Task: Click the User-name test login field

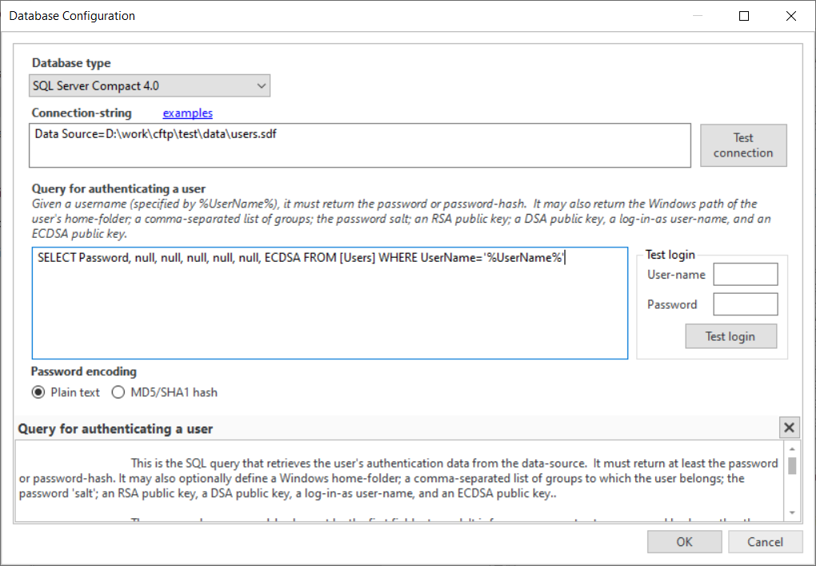Action: [x=745, y=274]
